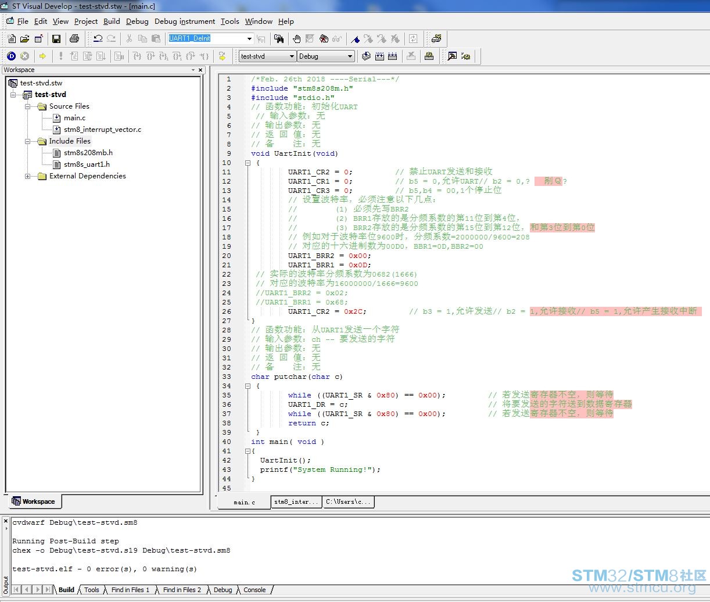
Task: Open the Debug menu in menu bar
Action: (137, 21)
